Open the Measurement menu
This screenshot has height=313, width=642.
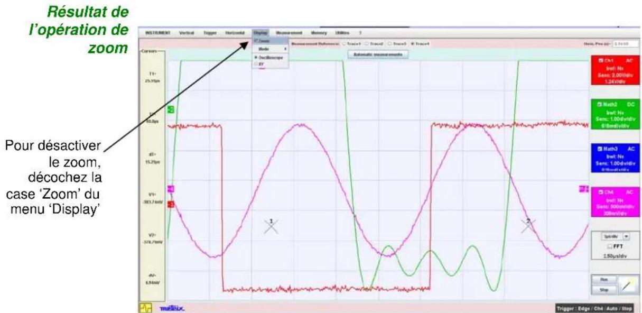click(289, 32)
